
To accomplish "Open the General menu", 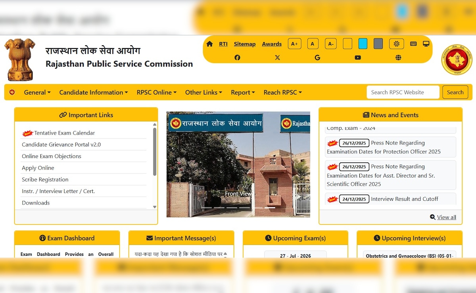I will pos(37,92).
